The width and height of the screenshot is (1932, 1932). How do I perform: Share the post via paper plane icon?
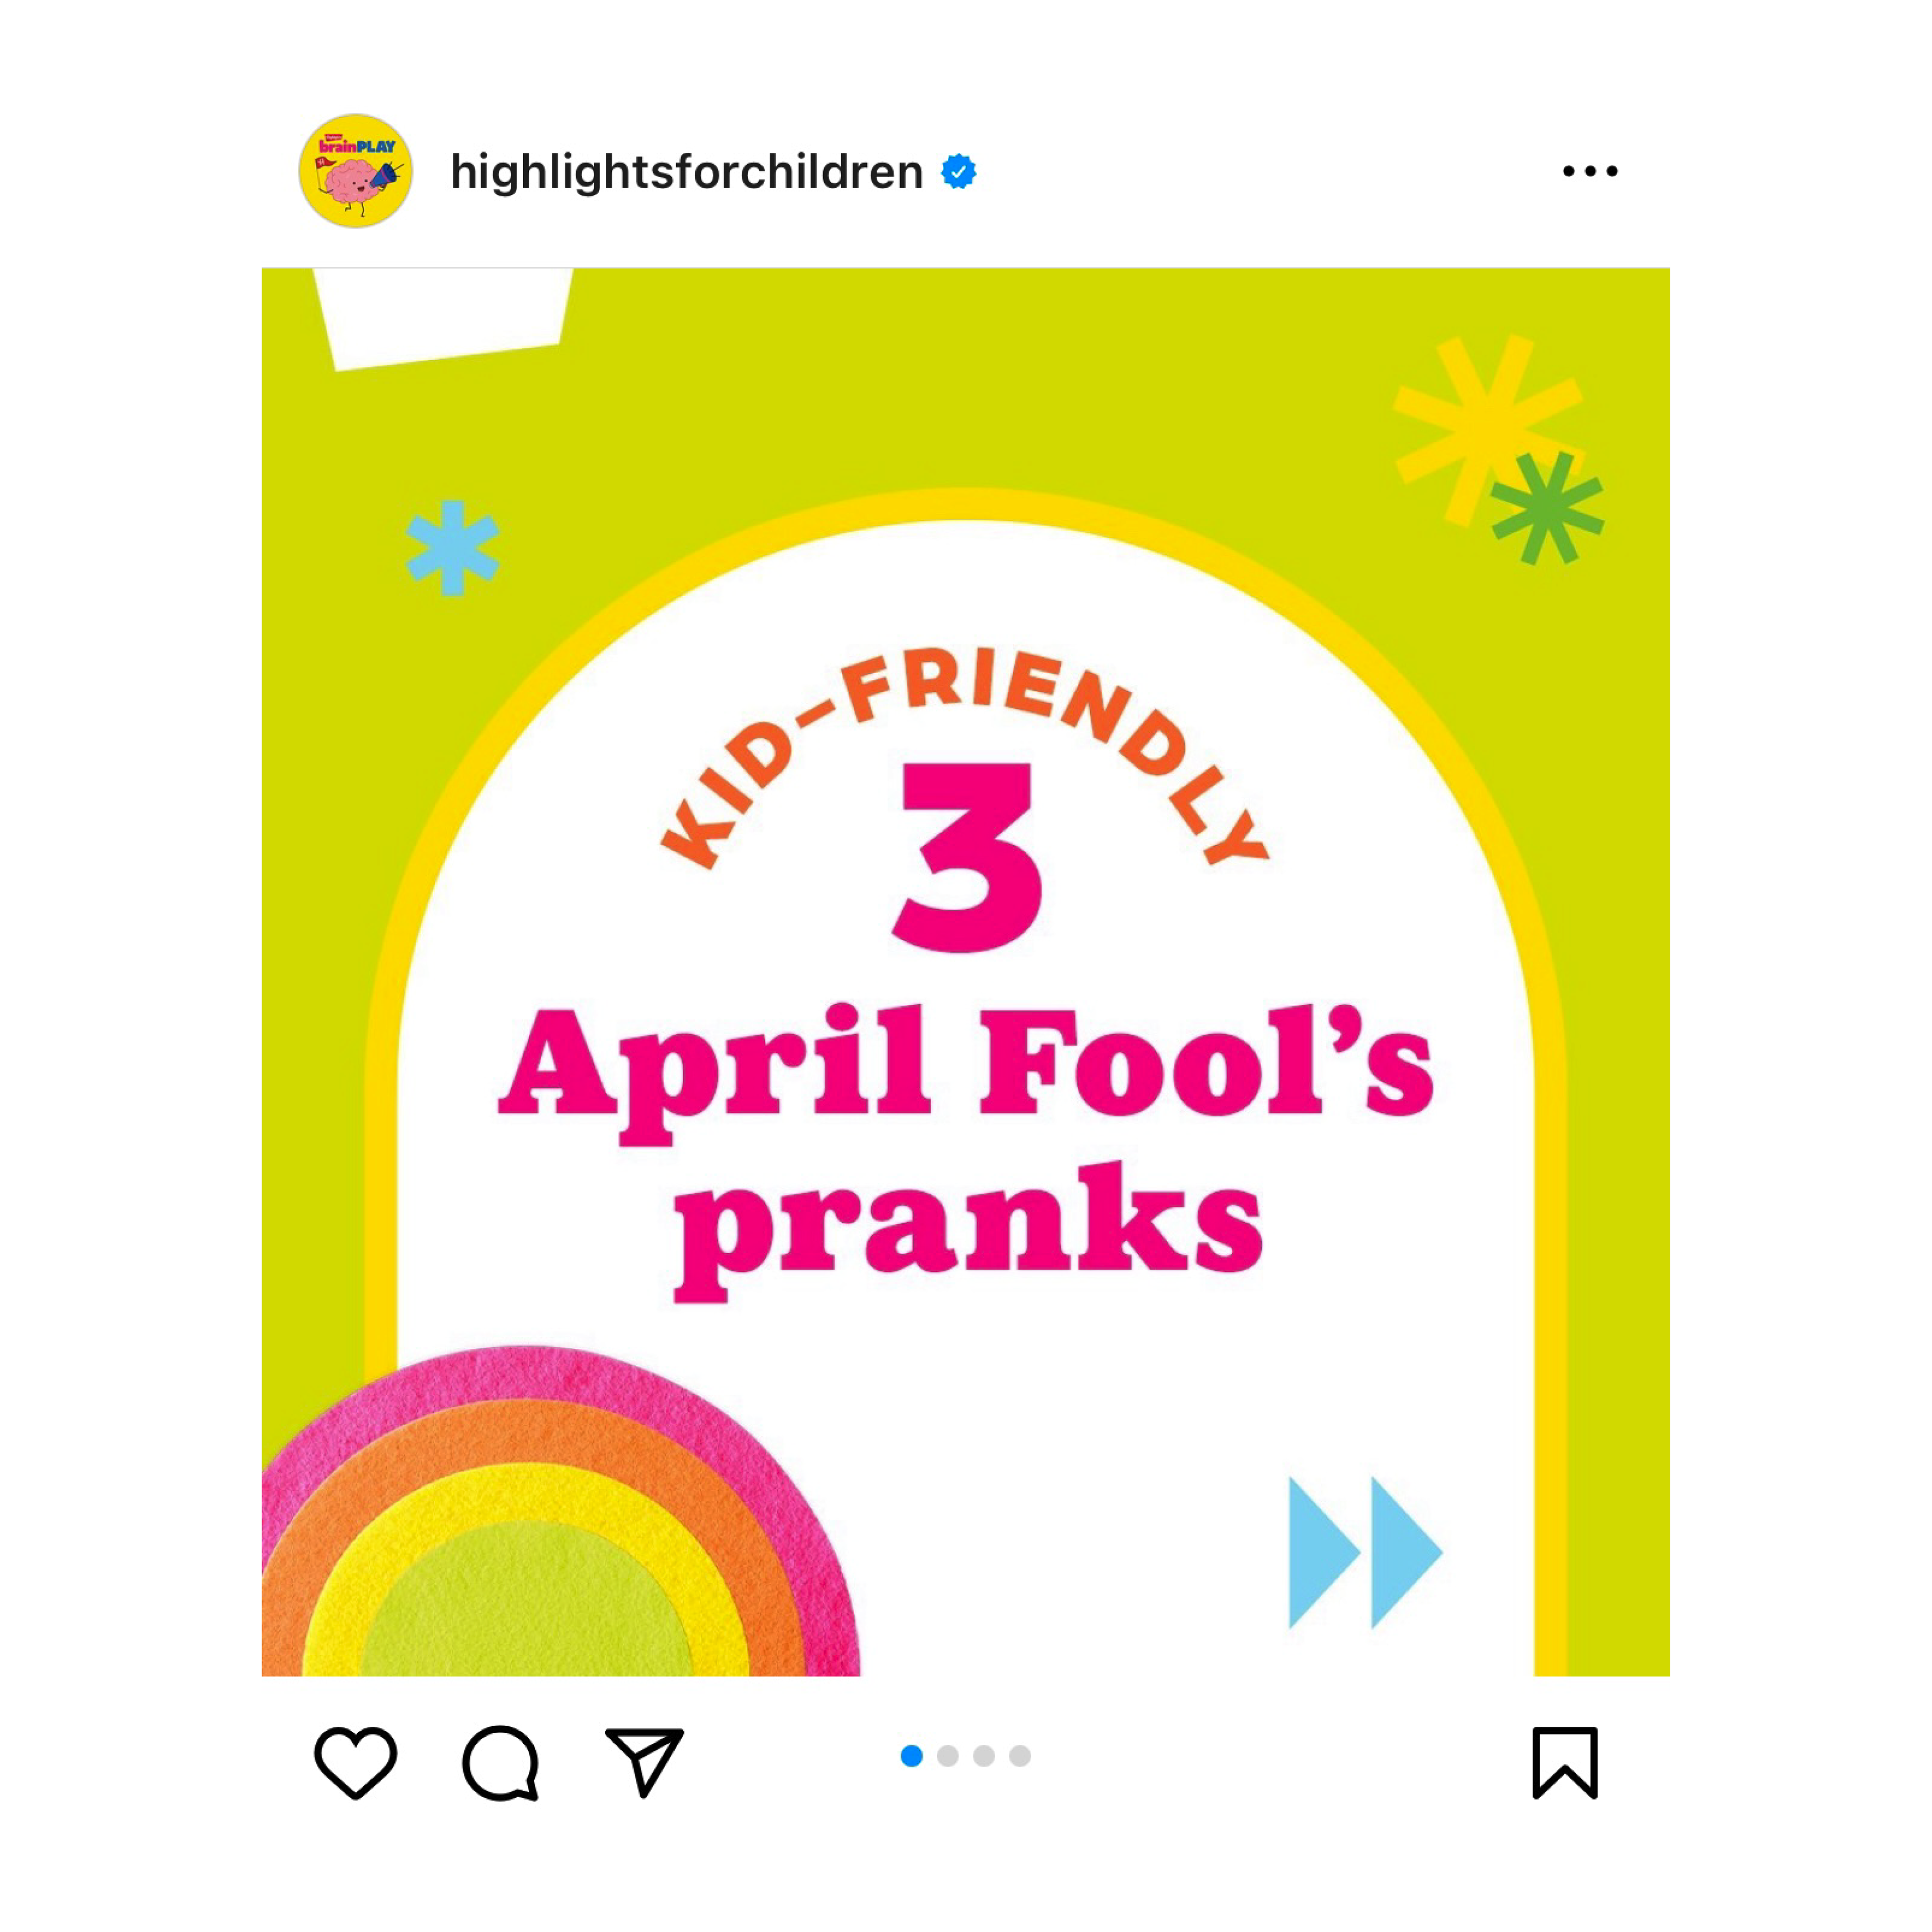tap(645, 1761)
